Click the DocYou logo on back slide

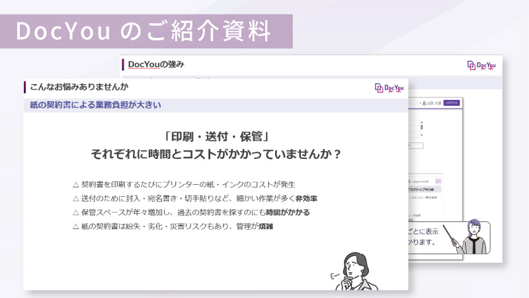click(x=481, y=65)
